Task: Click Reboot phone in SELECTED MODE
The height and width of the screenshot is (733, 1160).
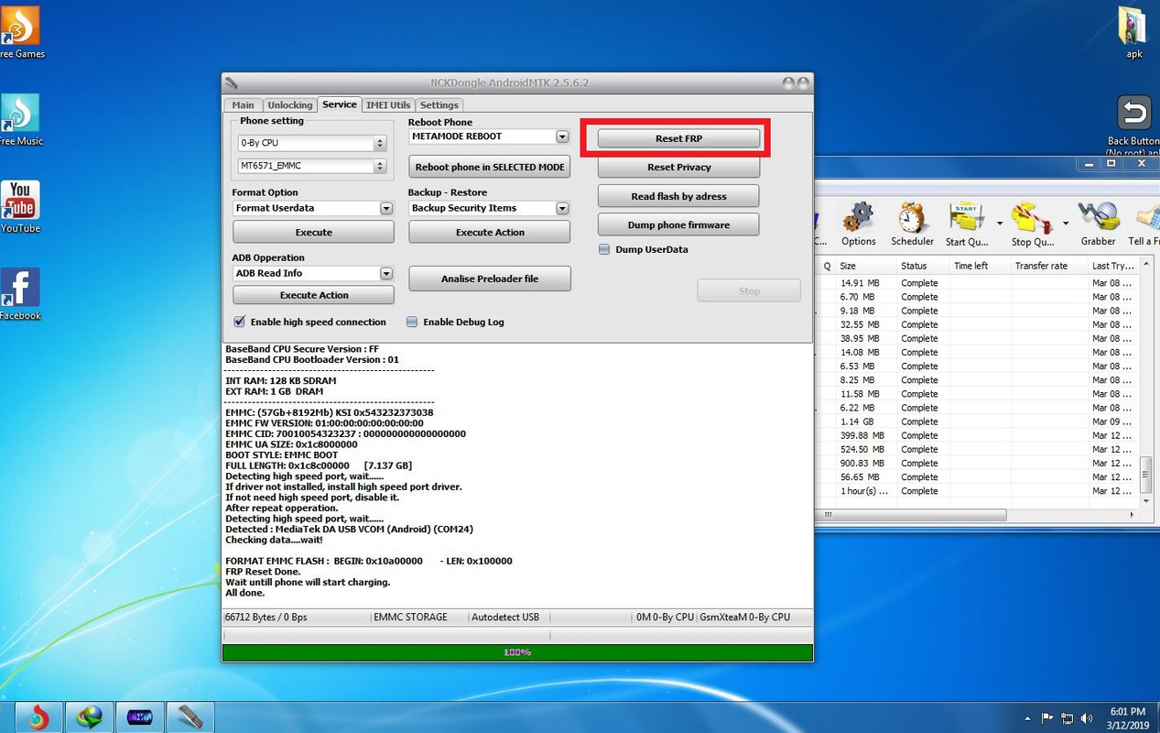Action: (490, 167)
